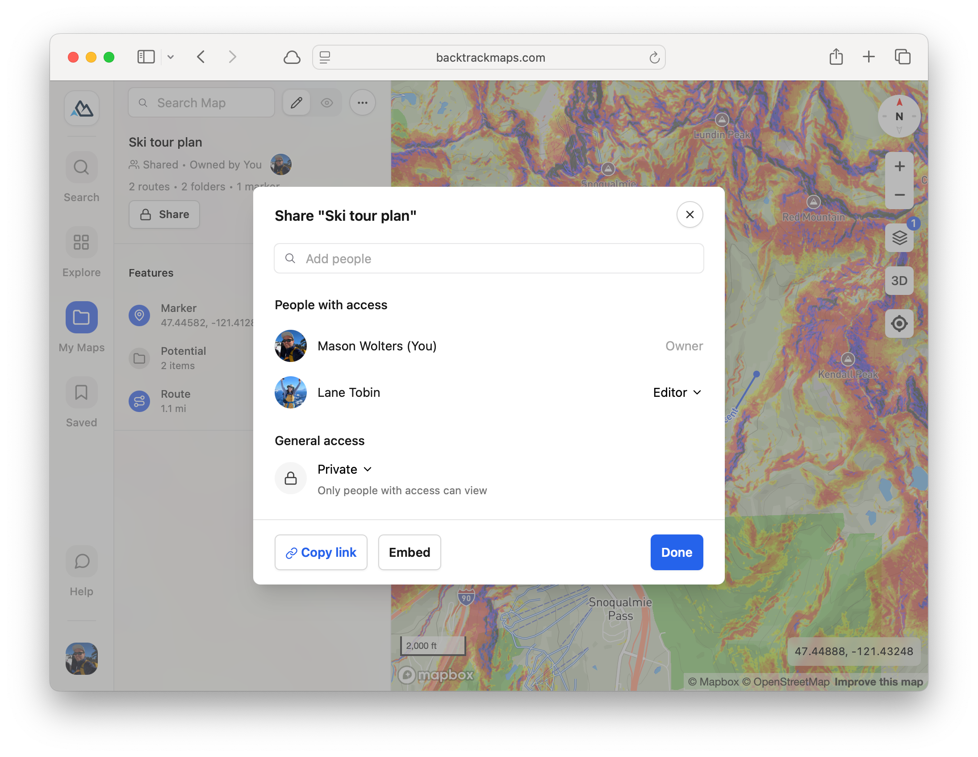Click the locate me crosshair icon
This screenshot has height=757, width=978.
[899, 323]
